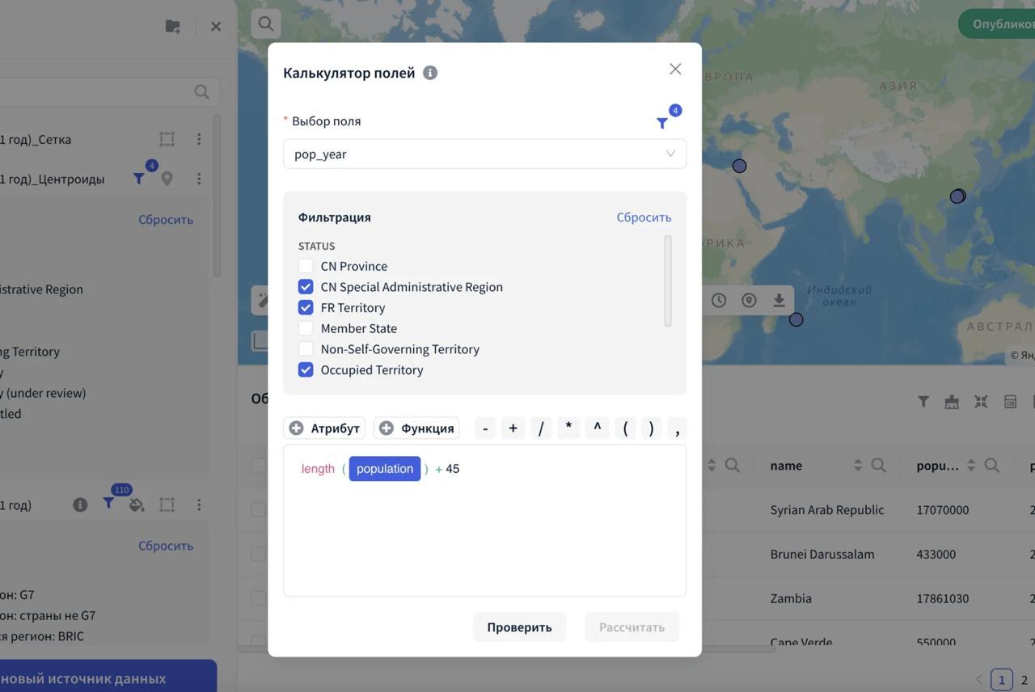1035x692 pixels.
Task: Go to table page 2
Action: coord(1024,680)
